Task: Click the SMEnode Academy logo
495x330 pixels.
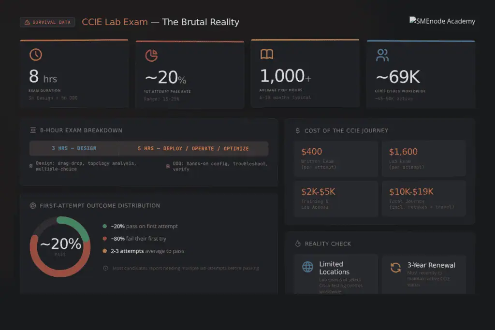Action: (442, 21)
